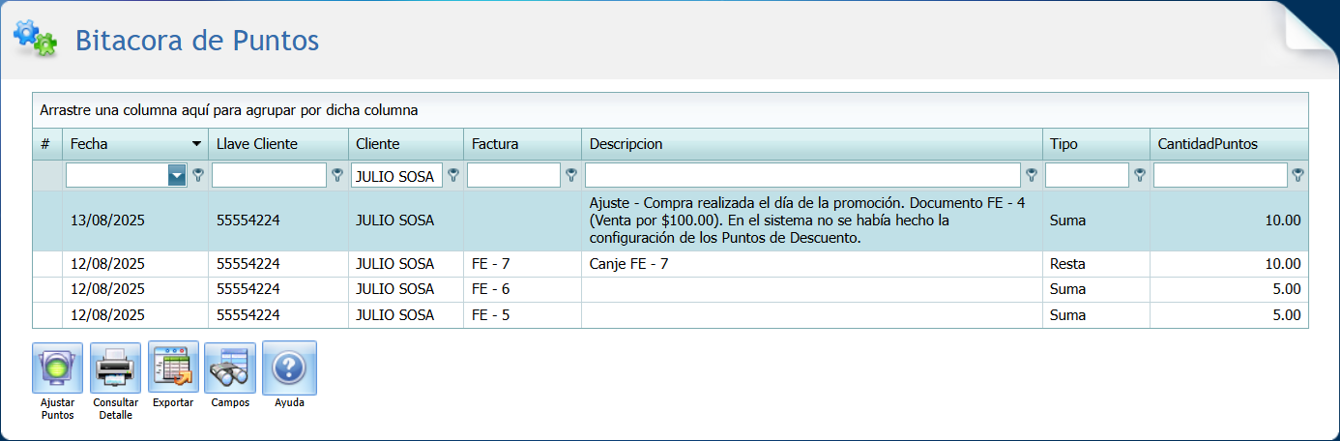
Task: Expand the Fecha filter date dropdown
Action: [x=177, y=175]
